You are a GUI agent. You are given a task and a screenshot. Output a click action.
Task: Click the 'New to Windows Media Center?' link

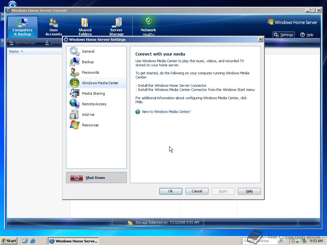[166, 112]
